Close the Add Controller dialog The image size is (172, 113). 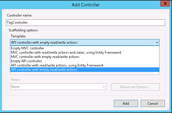coord(165,3)
